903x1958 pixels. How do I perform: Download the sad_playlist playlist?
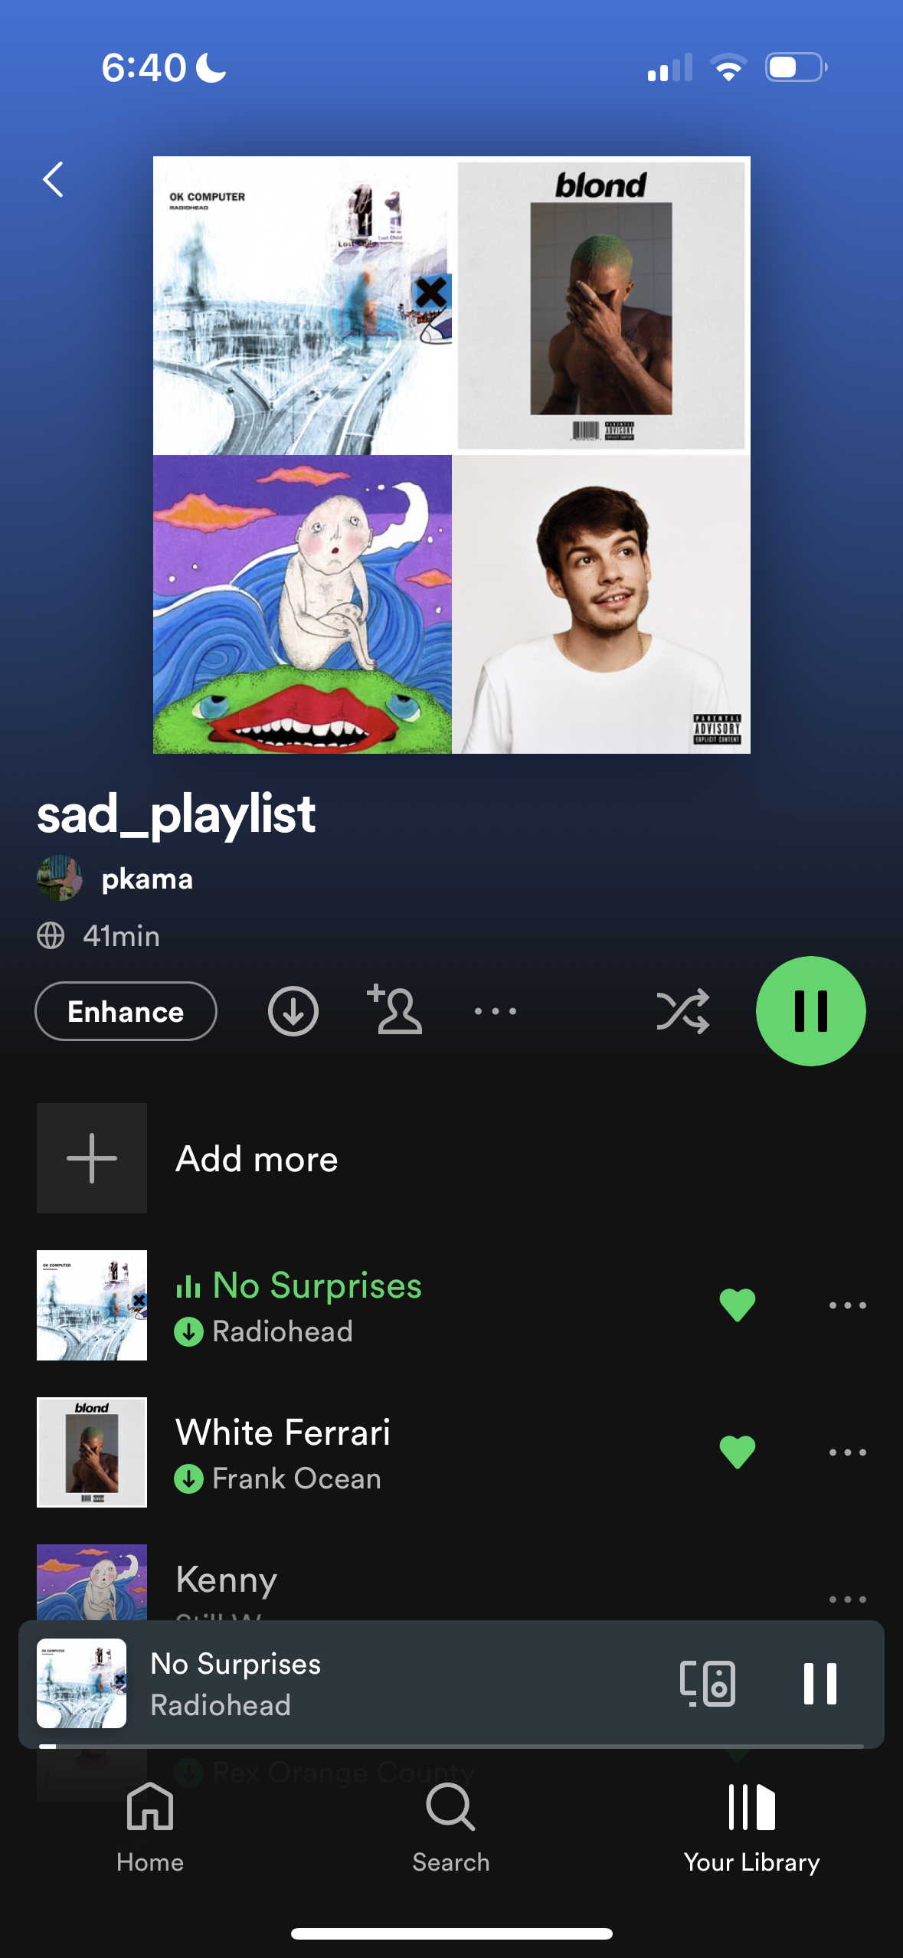click(x=293, y=1011)
